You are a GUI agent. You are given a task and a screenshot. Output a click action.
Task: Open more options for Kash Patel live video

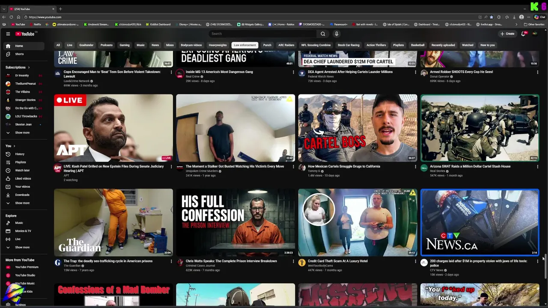(x=171, y=167)
